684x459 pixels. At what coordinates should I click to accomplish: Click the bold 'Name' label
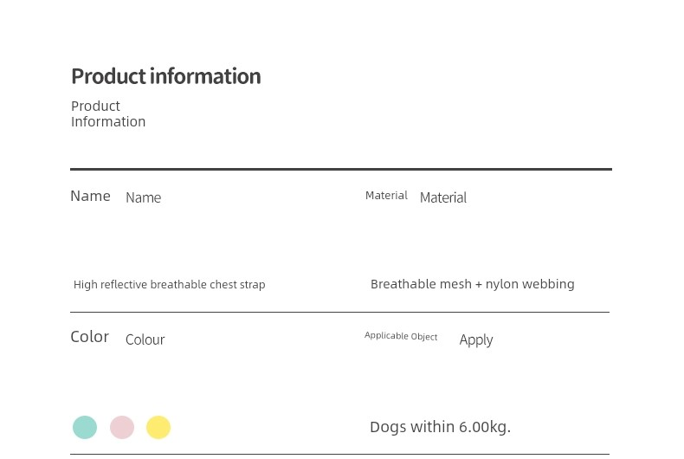90,196
